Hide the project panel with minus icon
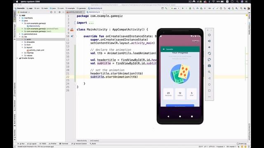Image resolution: width=264 pixels, height=148 pixels. coord(63,12)
